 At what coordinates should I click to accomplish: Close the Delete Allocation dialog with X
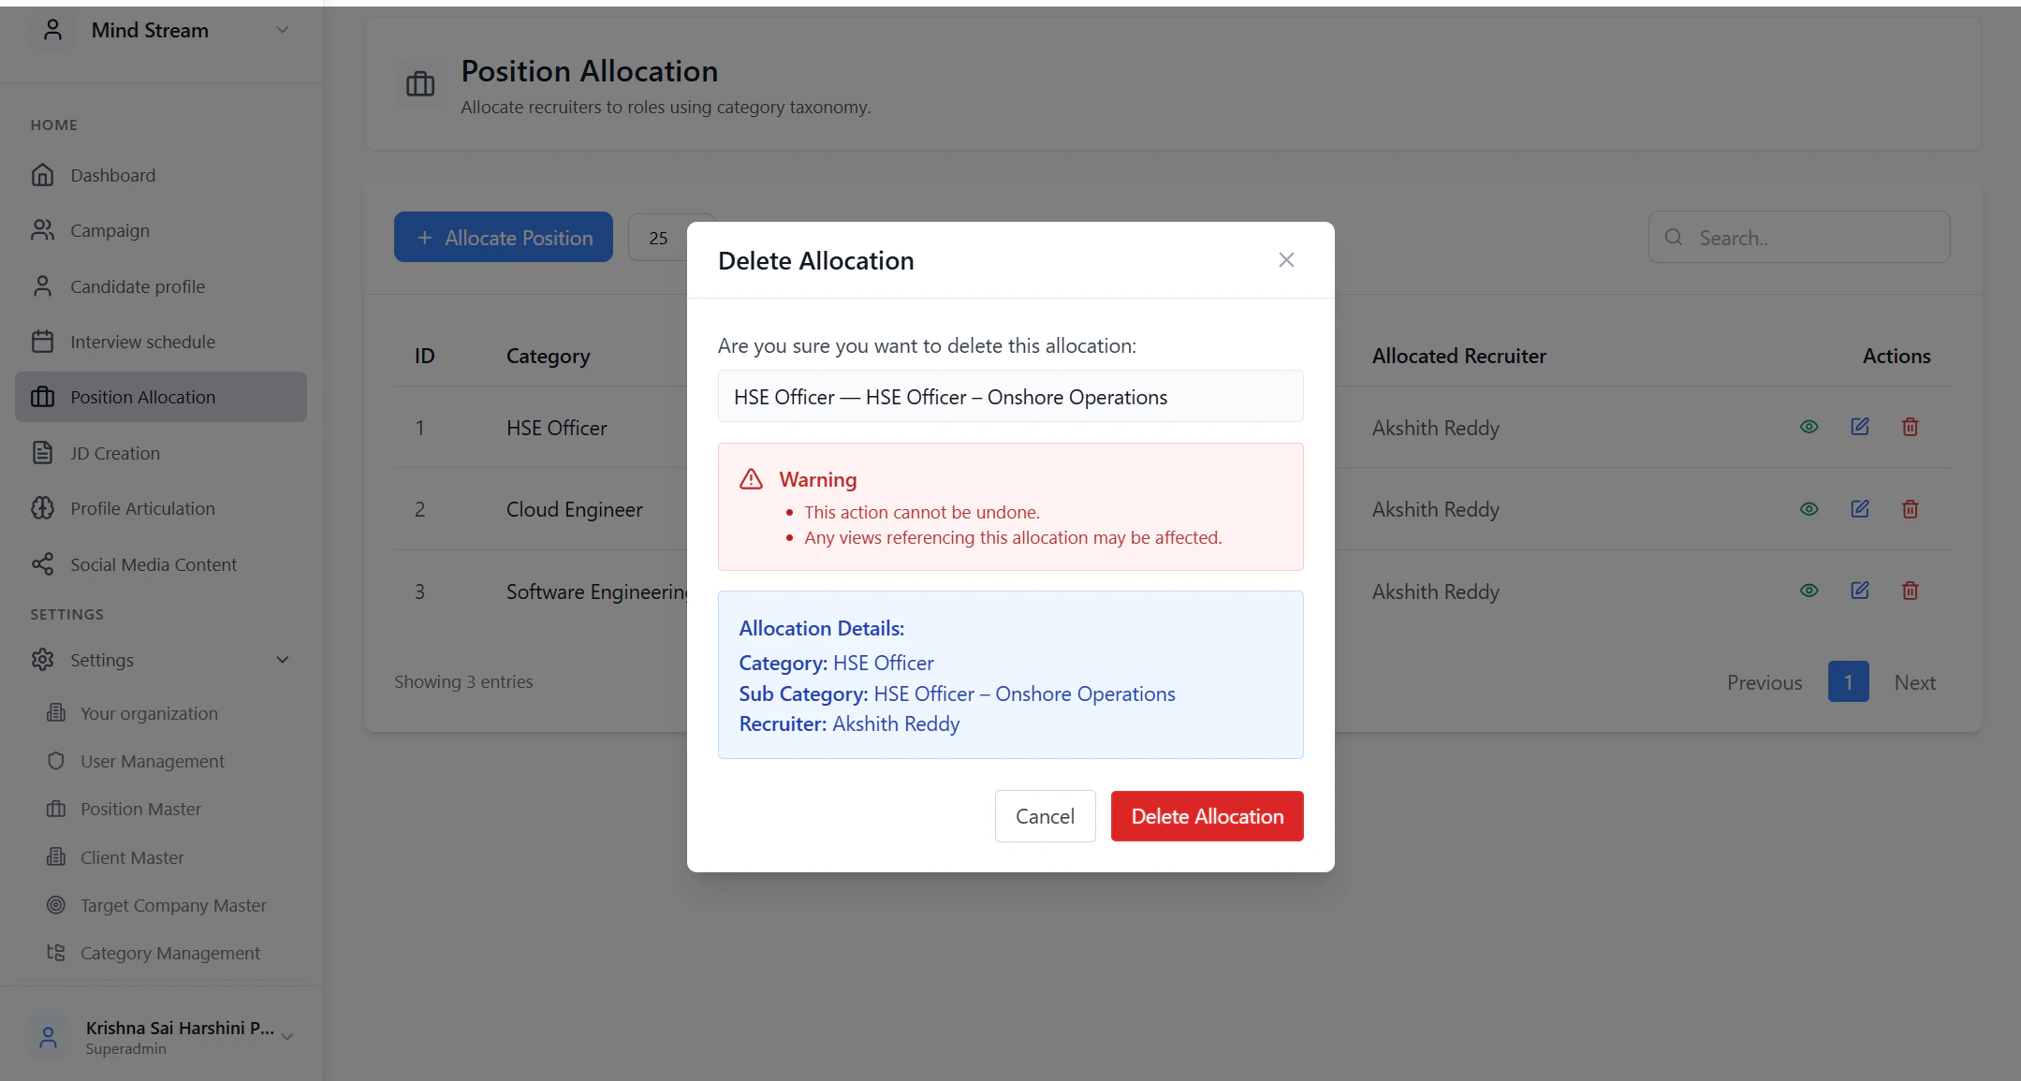(1286, 260)
